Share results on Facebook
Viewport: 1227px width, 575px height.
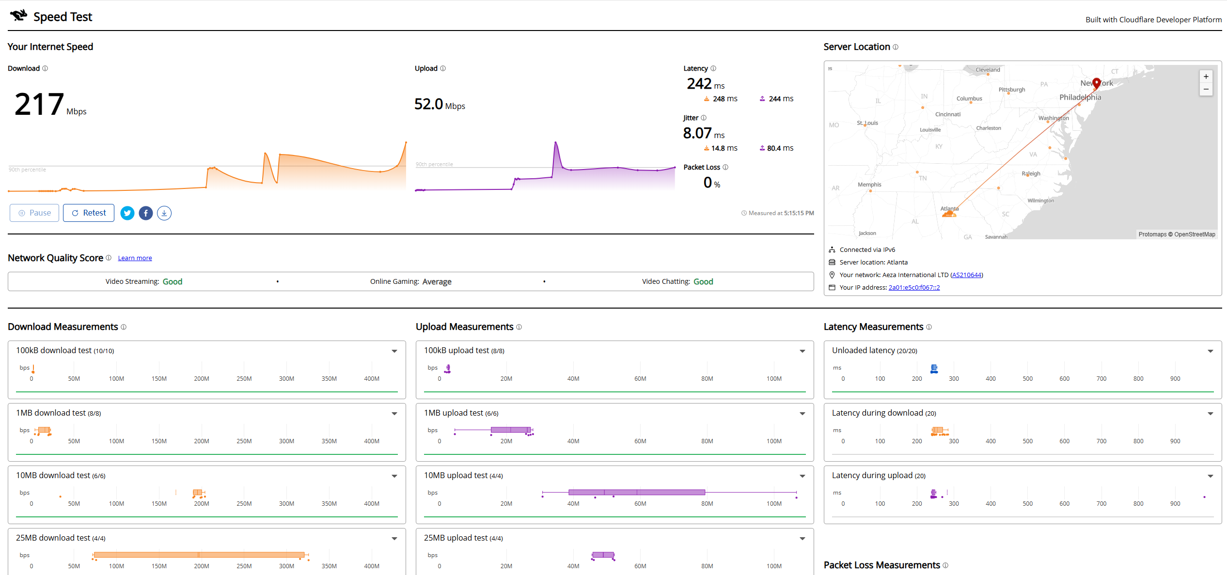click(146, 213)
